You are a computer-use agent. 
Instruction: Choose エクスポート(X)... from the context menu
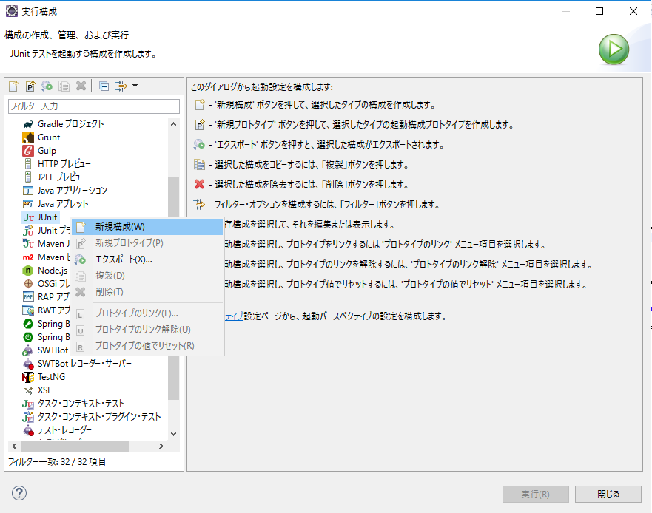point(124,259)
